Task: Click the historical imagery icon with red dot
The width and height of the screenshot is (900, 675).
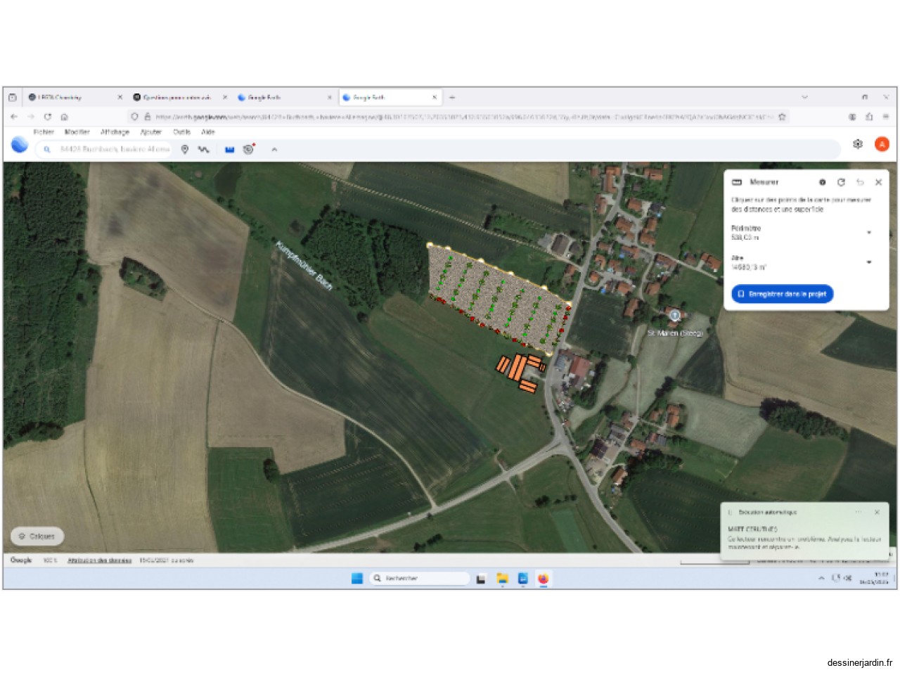Action: pyautogui.click(x=248, y=149)
